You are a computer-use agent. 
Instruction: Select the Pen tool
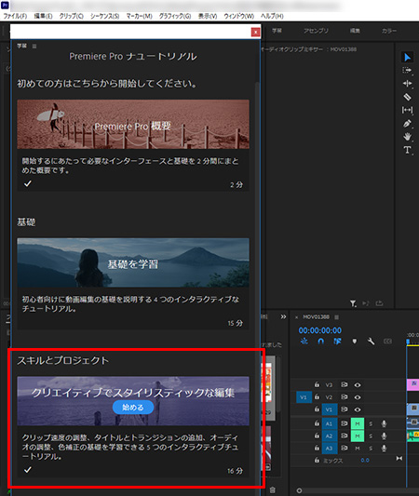tap(407, 124)
